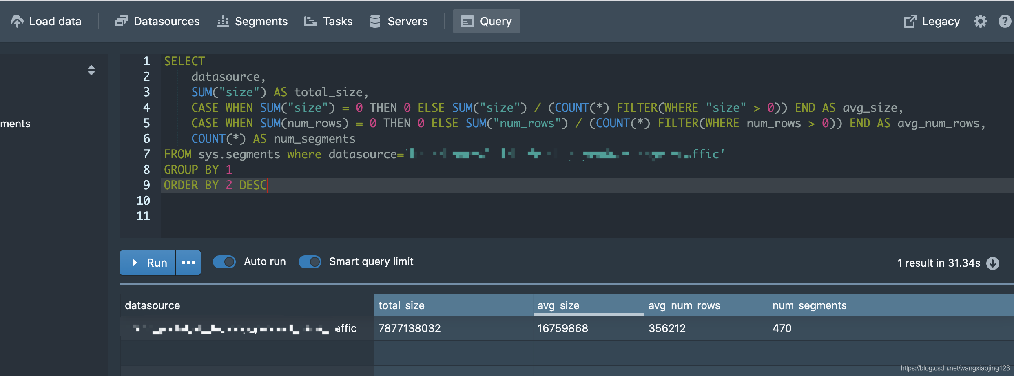Select the total_size cell 7877138032
Screen dimensions: 1014x376
tap(454, 328)
